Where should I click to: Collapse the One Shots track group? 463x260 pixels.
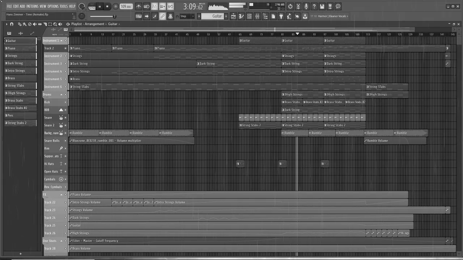(x=61, y=241)
